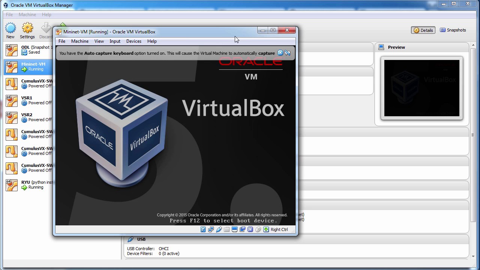The height and width of the screenshot is (270, 480).
Task: Select the ODL virtual machine entry
Action: (x=28, y=50)
